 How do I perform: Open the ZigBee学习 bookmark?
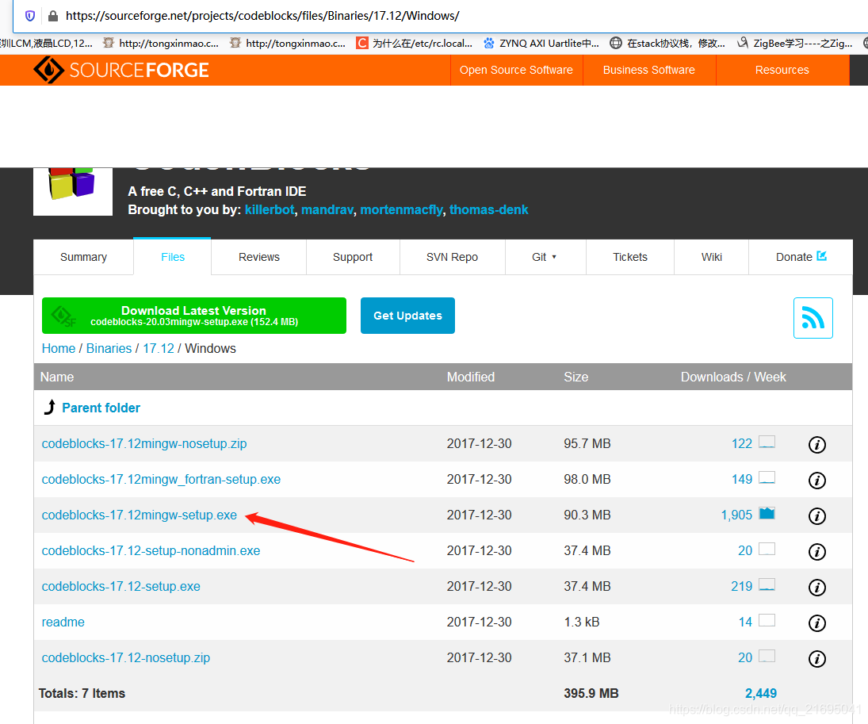795,43
